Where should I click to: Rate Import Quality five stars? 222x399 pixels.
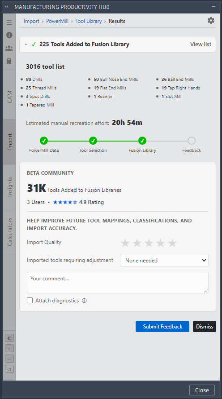[x=172, y=243]
